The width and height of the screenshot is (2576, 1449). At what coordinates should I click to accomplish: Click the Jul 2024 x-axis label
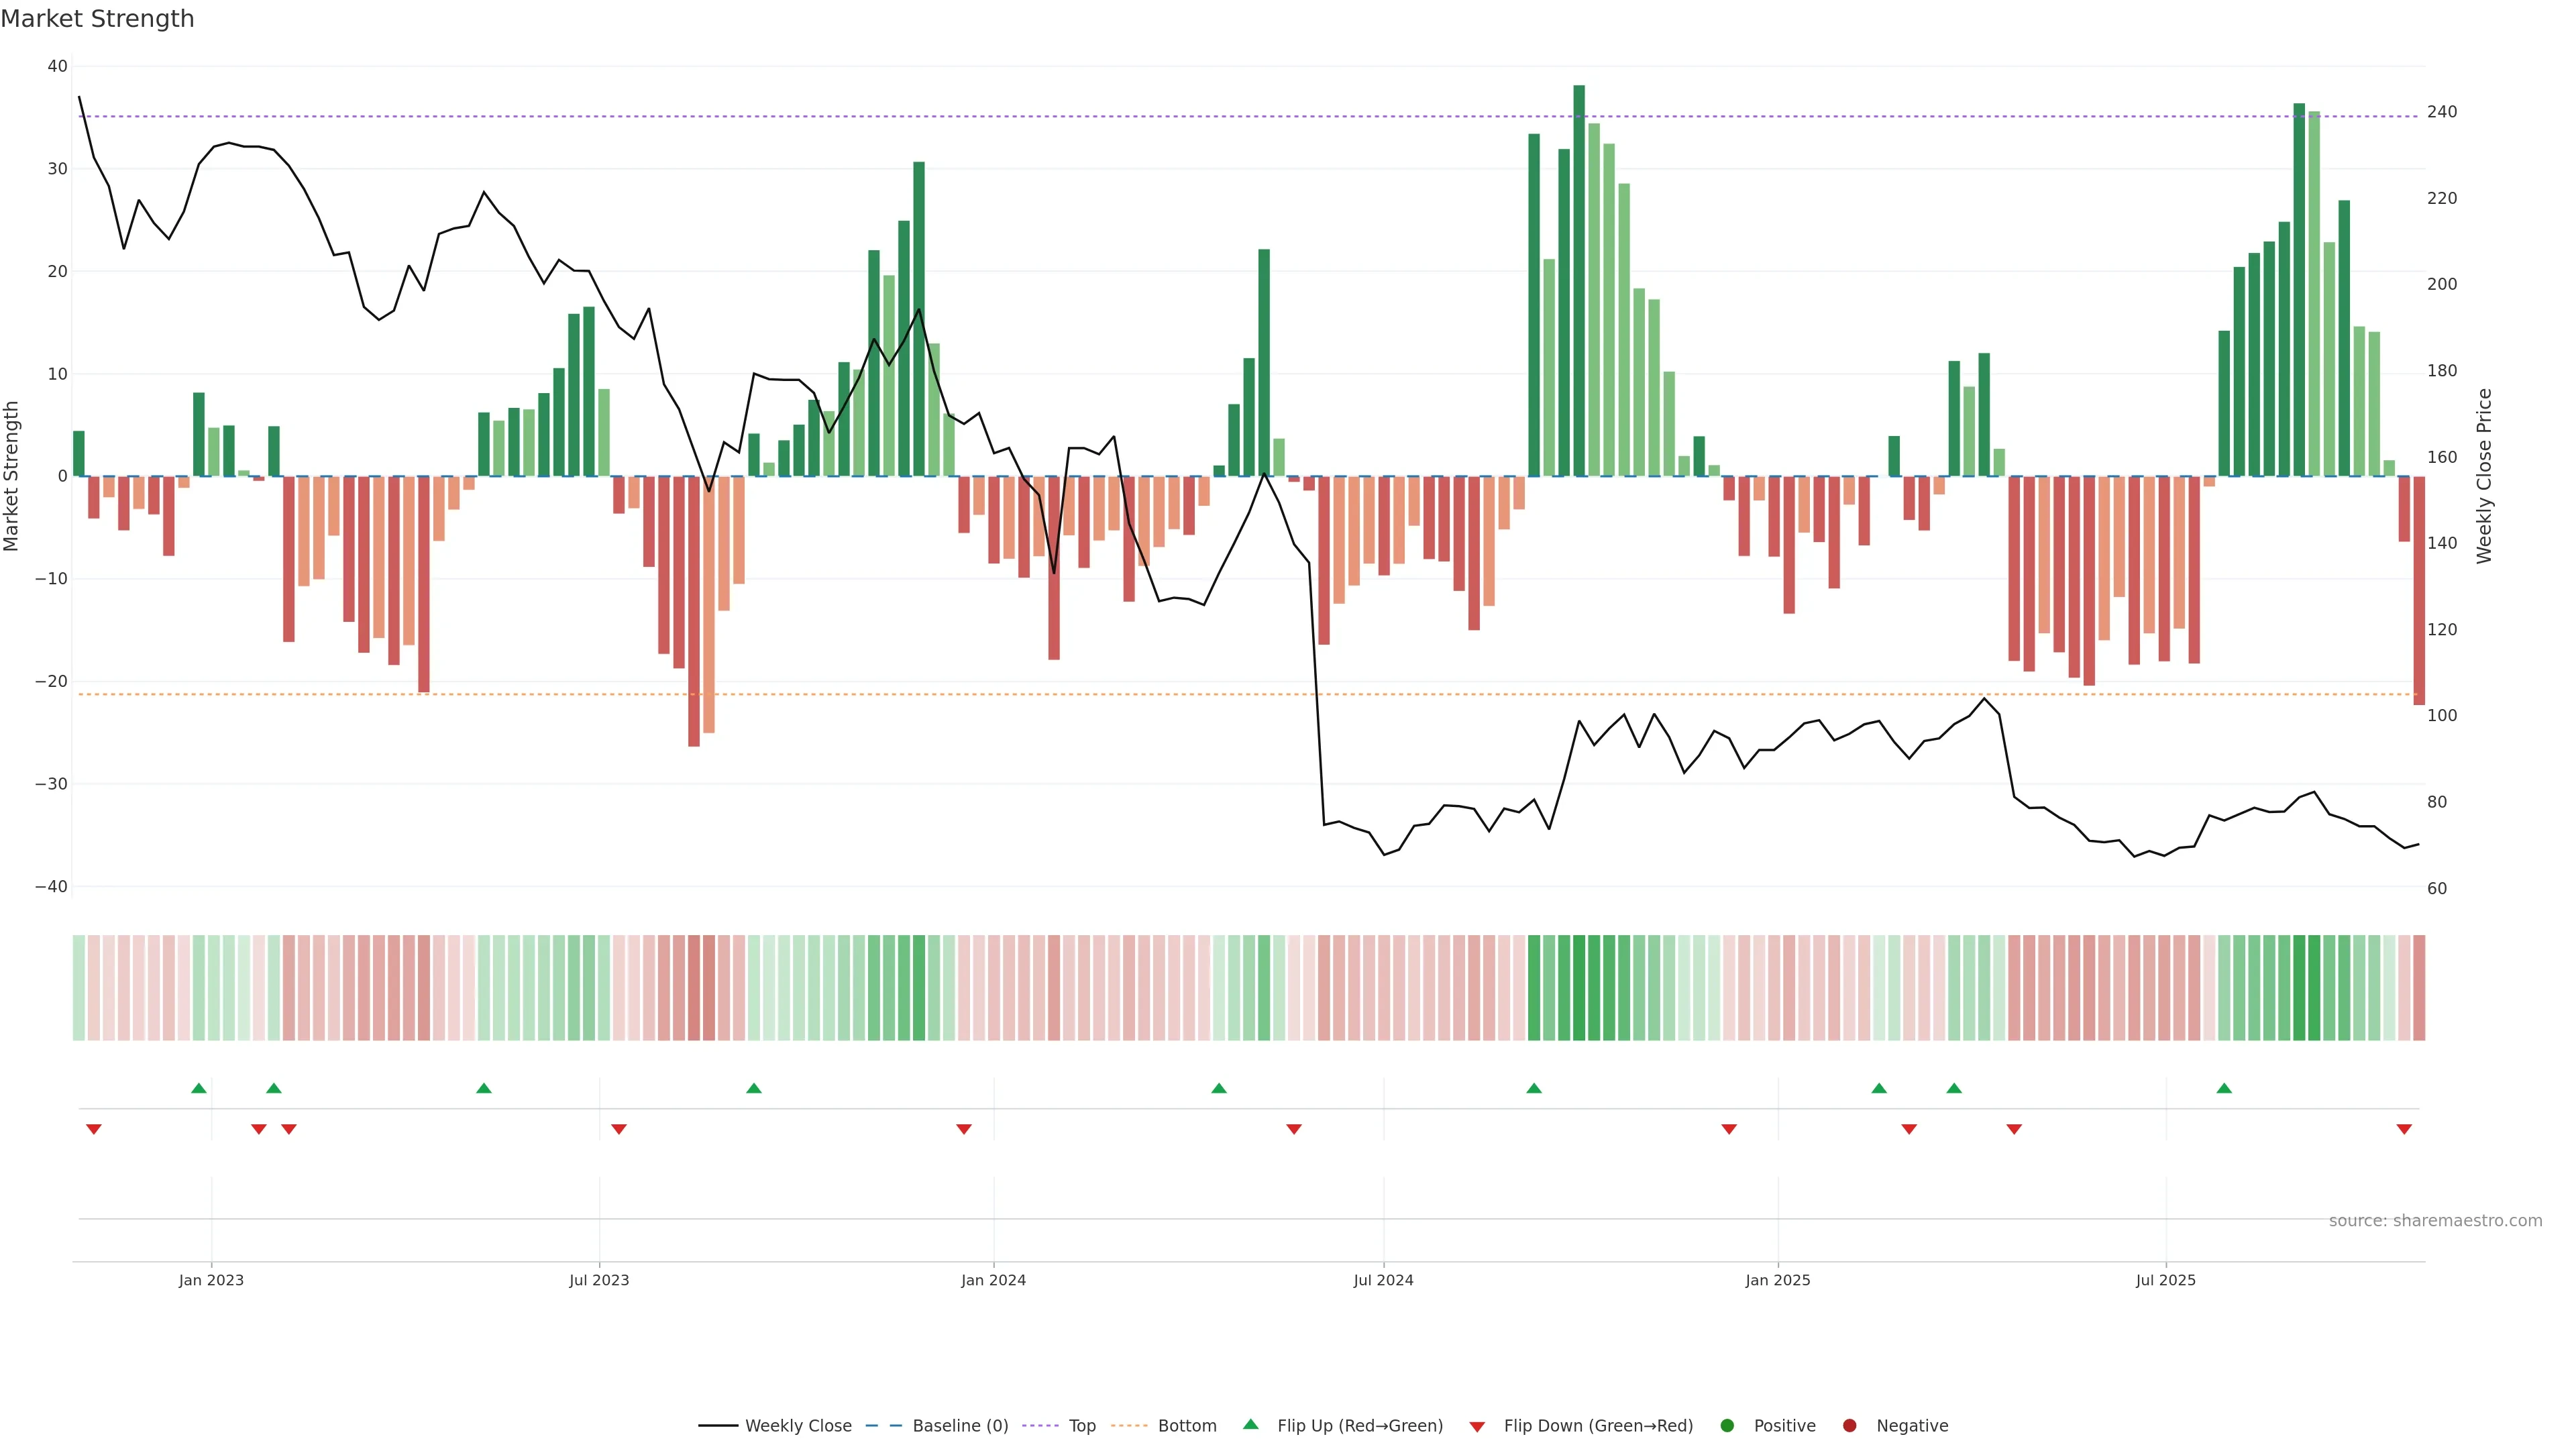point(1383,1280)
